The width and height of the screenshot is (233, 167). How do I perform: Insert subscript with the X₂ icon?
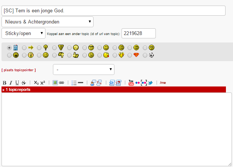click(36, 83)
